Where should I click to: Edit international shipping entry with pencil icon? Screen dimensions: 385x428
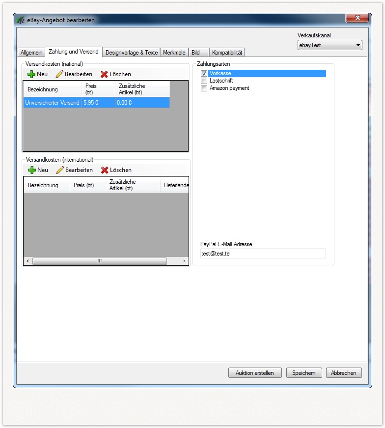click(x=60, y=170)
